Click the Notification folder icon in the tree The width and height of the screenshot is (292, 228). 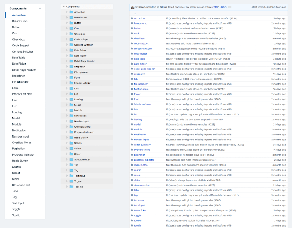[71, 116]
